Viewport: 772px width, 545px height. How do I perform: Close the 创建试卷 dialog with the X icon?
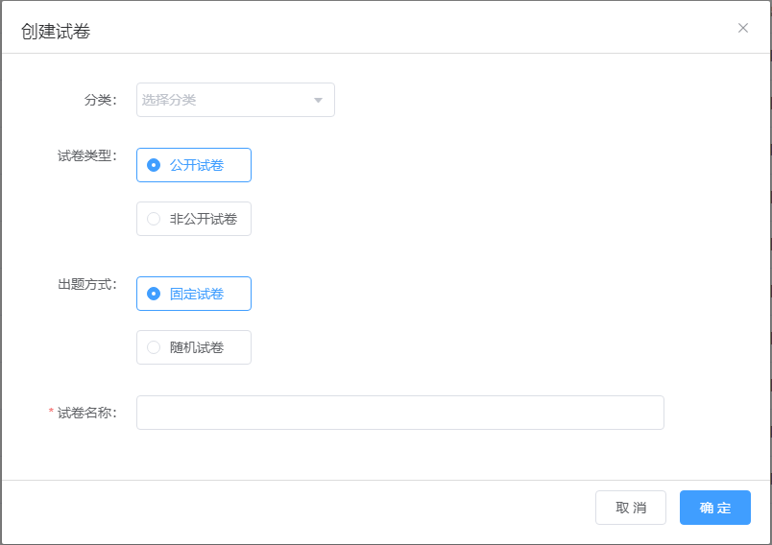pyautogui.click(x=743, y=28)
